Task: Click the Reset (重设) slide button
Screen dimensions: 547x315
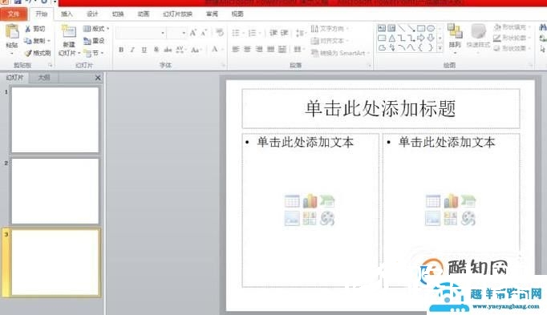Action: [x=94, y=41]
